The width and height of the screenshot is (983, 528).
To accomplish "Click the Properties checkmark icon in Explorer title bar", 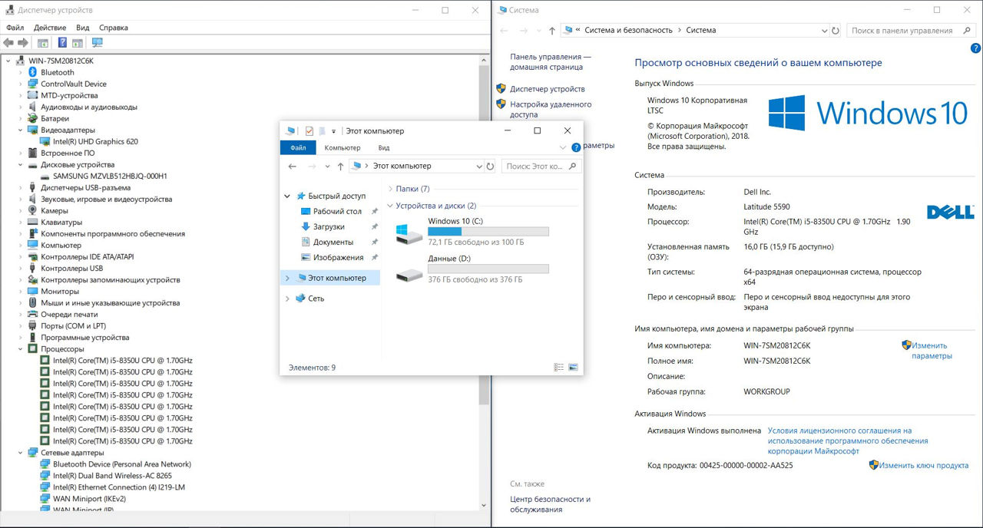I will (x=309, y=131).
